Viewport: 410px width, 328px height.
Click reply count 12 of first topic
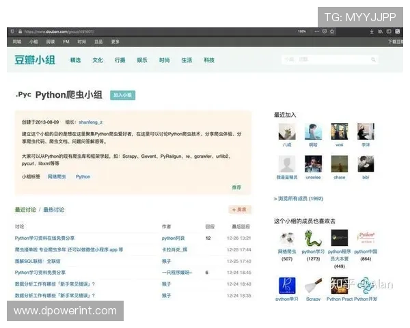point(208,238)
